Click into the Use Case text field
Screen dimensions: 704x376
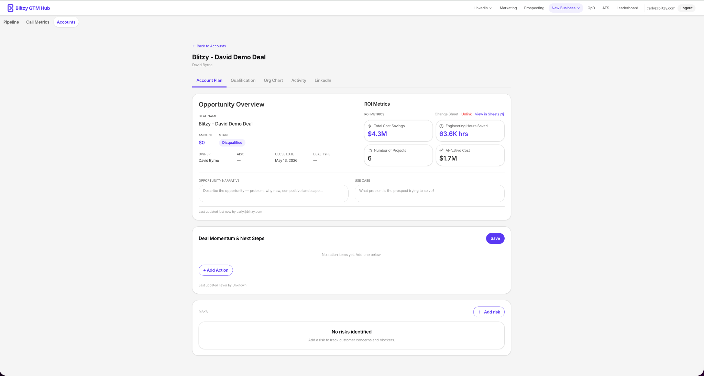pos(429,193)
